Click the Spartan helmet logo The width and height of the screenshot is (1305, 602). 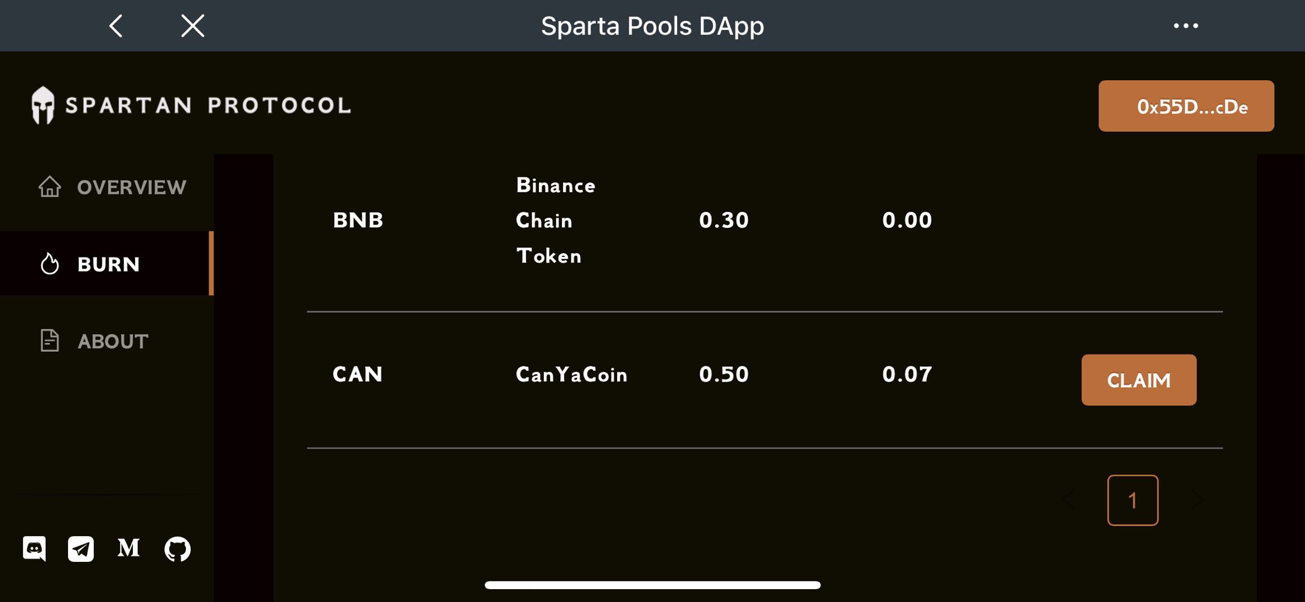click(43, 105)
